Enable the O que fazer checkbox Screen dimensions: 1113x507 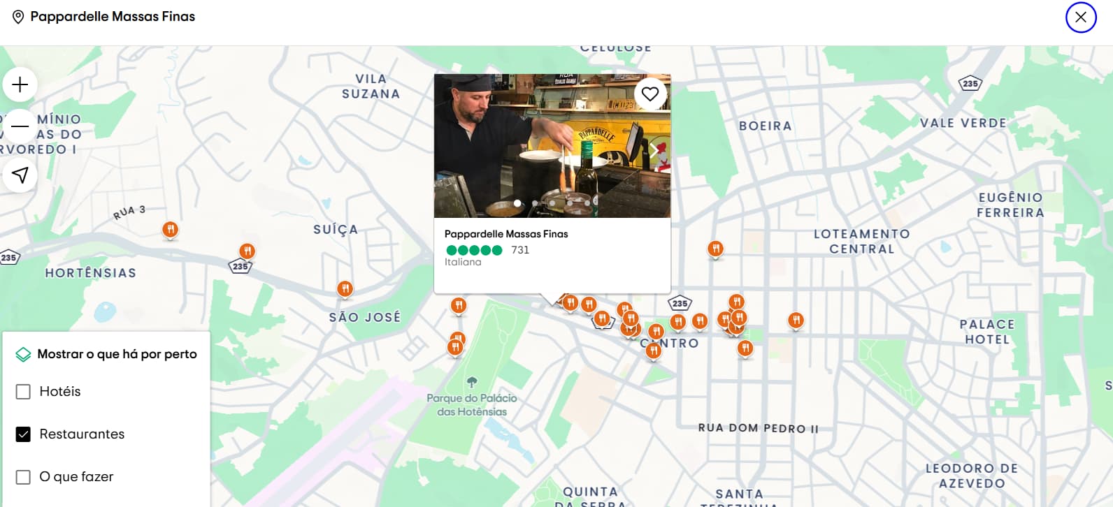pos(23,477)
